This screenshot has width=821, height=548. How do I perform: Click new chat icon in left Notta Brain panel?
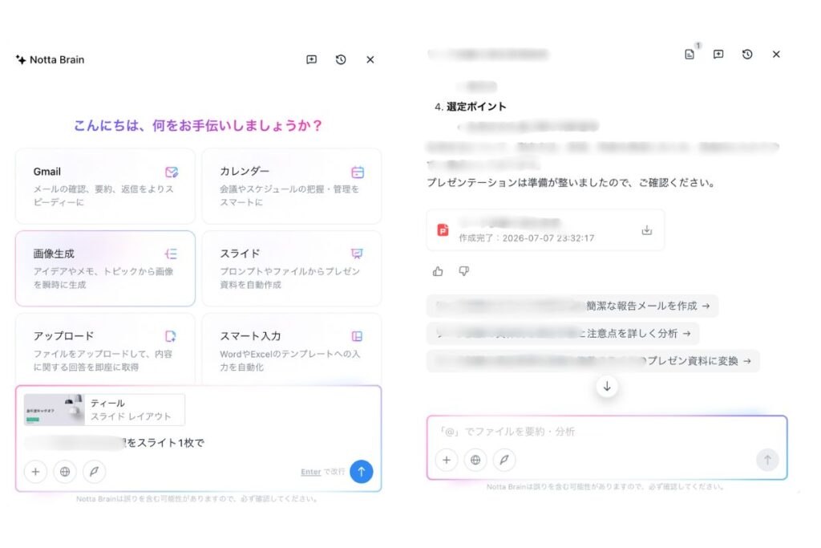[312, 59]
